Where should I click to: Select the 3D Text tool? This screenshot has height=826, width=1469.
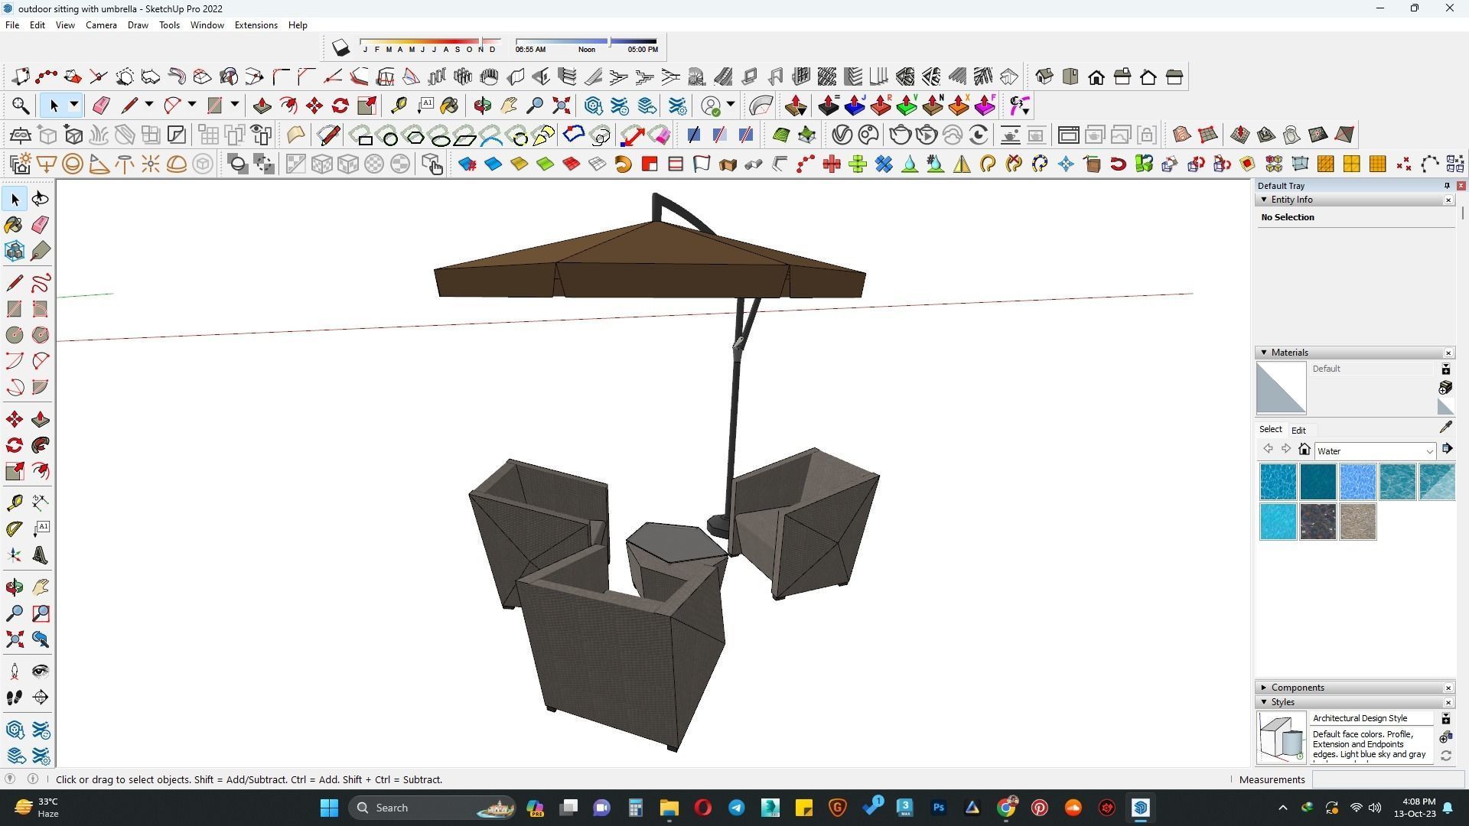[41, 555]
